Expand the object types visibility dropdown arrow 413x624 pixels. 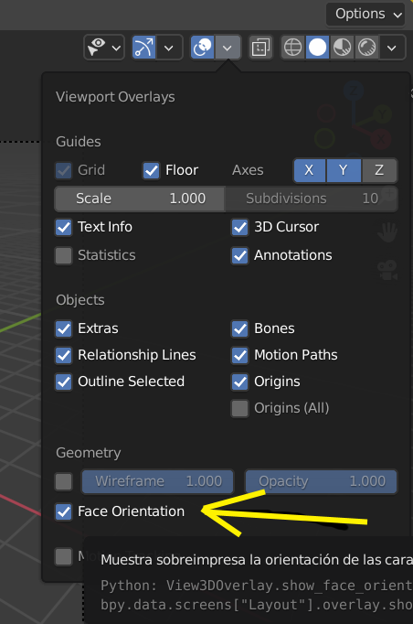[x=116, y=48]
